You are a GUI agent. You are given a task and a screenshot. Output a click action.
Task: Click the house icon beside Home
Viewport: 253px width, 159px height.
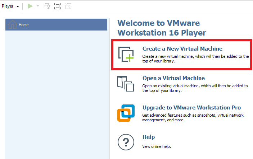(13, 24)
